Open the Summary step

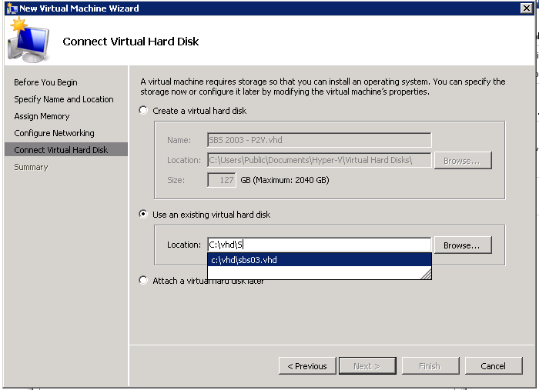pos(31,167)
